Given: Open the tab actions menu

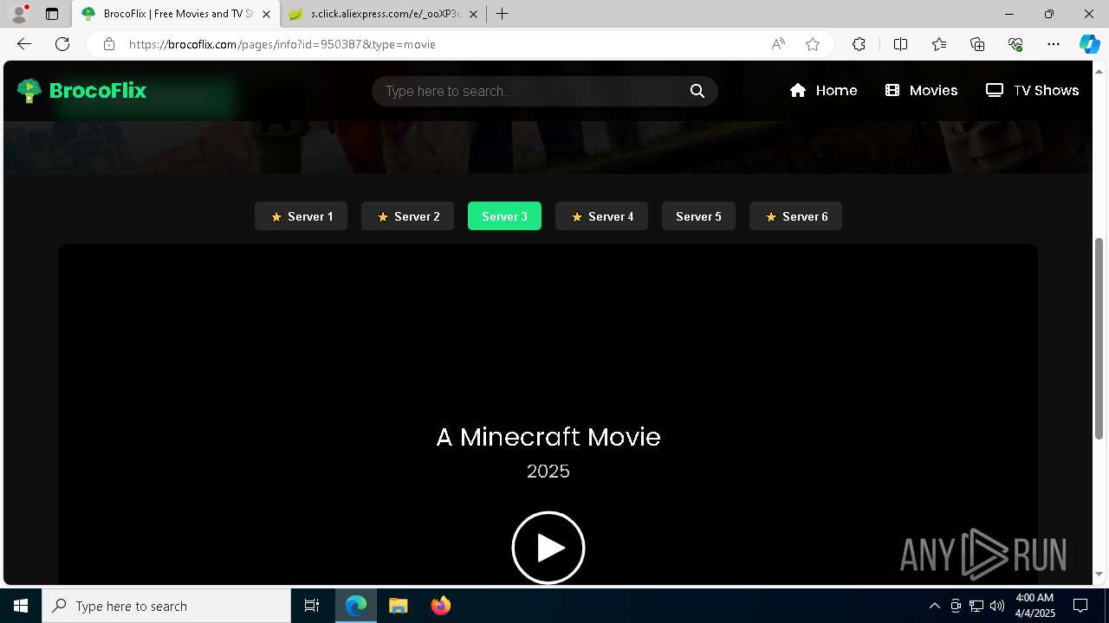Looking at the screenshot, I should tap(52, 14).
